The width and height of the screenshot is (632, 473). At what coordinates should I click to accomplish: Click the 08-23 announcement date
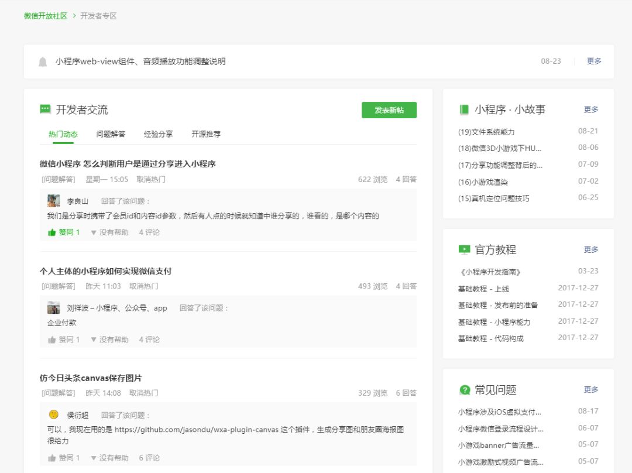551,61
